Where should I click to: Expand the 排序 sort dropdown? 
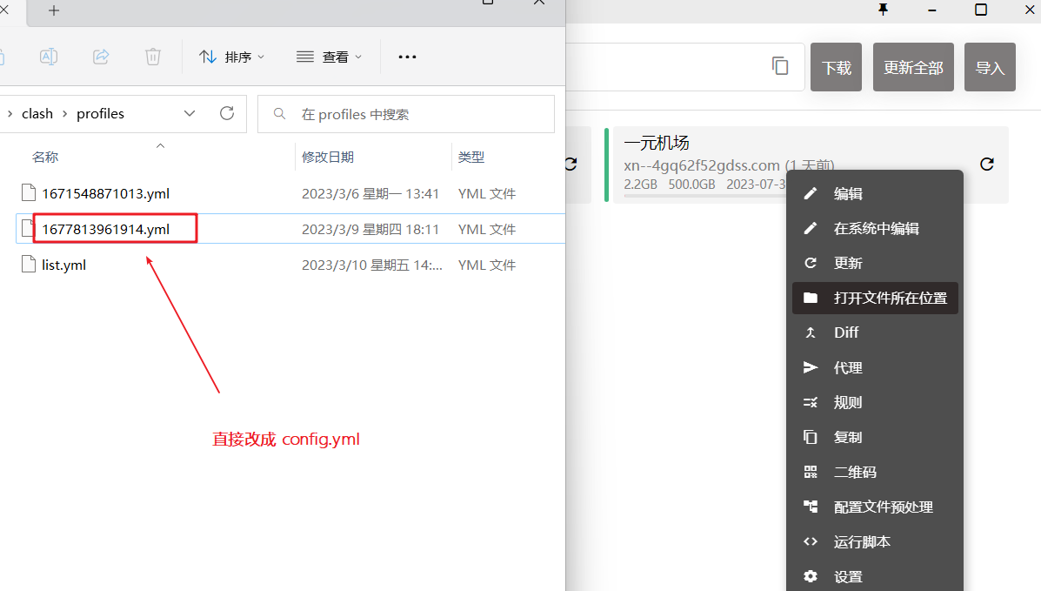(232, 57)
